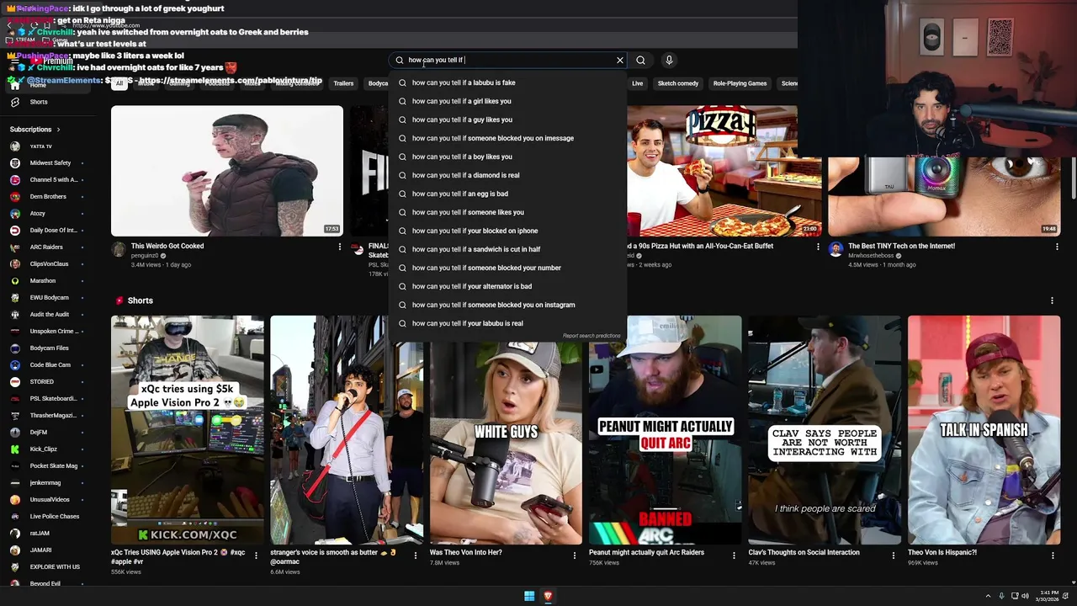This screenshot has height=606, width=1077.
Task: Open Audit the Audit channel in sidebar
Action: (47, 315)
